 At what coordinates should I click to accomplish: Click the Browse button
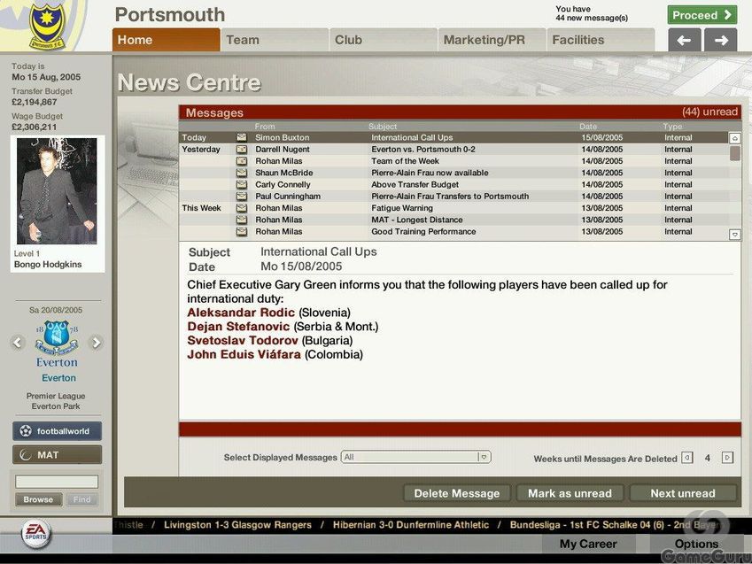tap(38, 499)
